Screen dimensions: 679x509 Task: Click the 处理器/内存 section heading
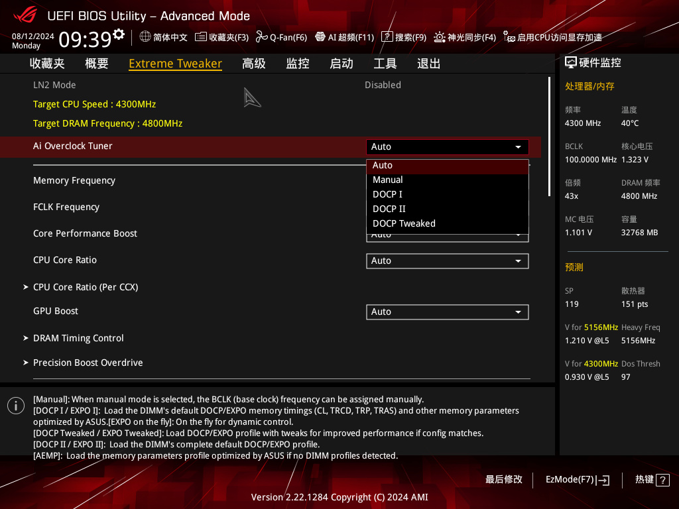click(589, 86)
